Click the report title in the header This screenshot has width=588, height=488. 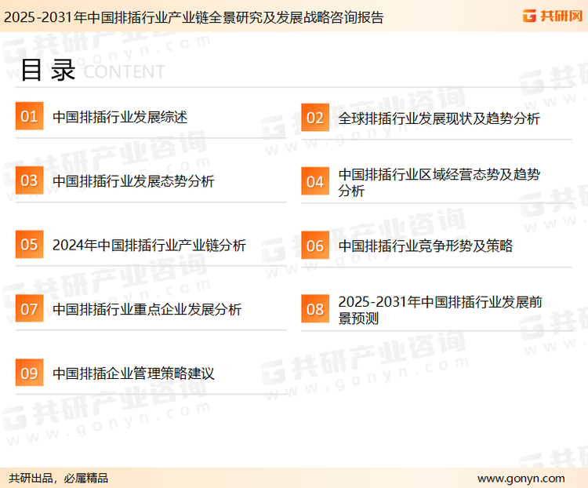tap(194, 17)
